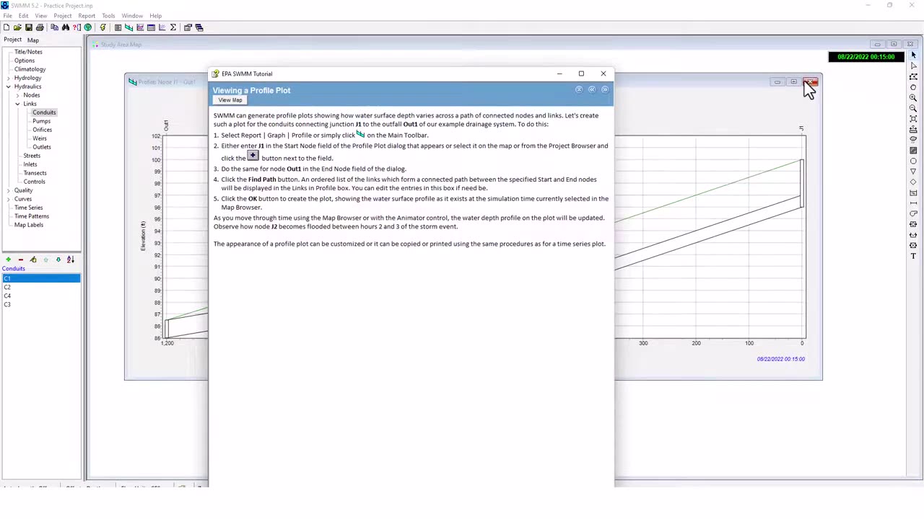The height and width of the screenshot is (519, 924).
Task: Select conduit C2 in the list
Action: (40, 287)
